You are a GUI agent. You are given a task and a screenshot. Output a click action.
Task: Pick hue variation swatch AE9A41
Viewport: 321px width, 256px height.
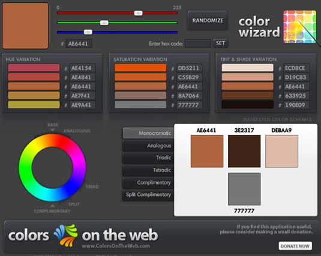click(x=34, y=104)
